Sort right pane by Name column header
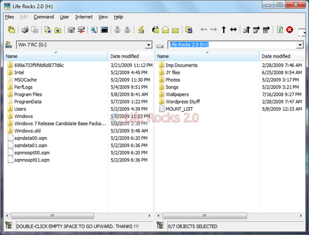The width and height of the screenshot is (309, 235). tap(207, 56)
